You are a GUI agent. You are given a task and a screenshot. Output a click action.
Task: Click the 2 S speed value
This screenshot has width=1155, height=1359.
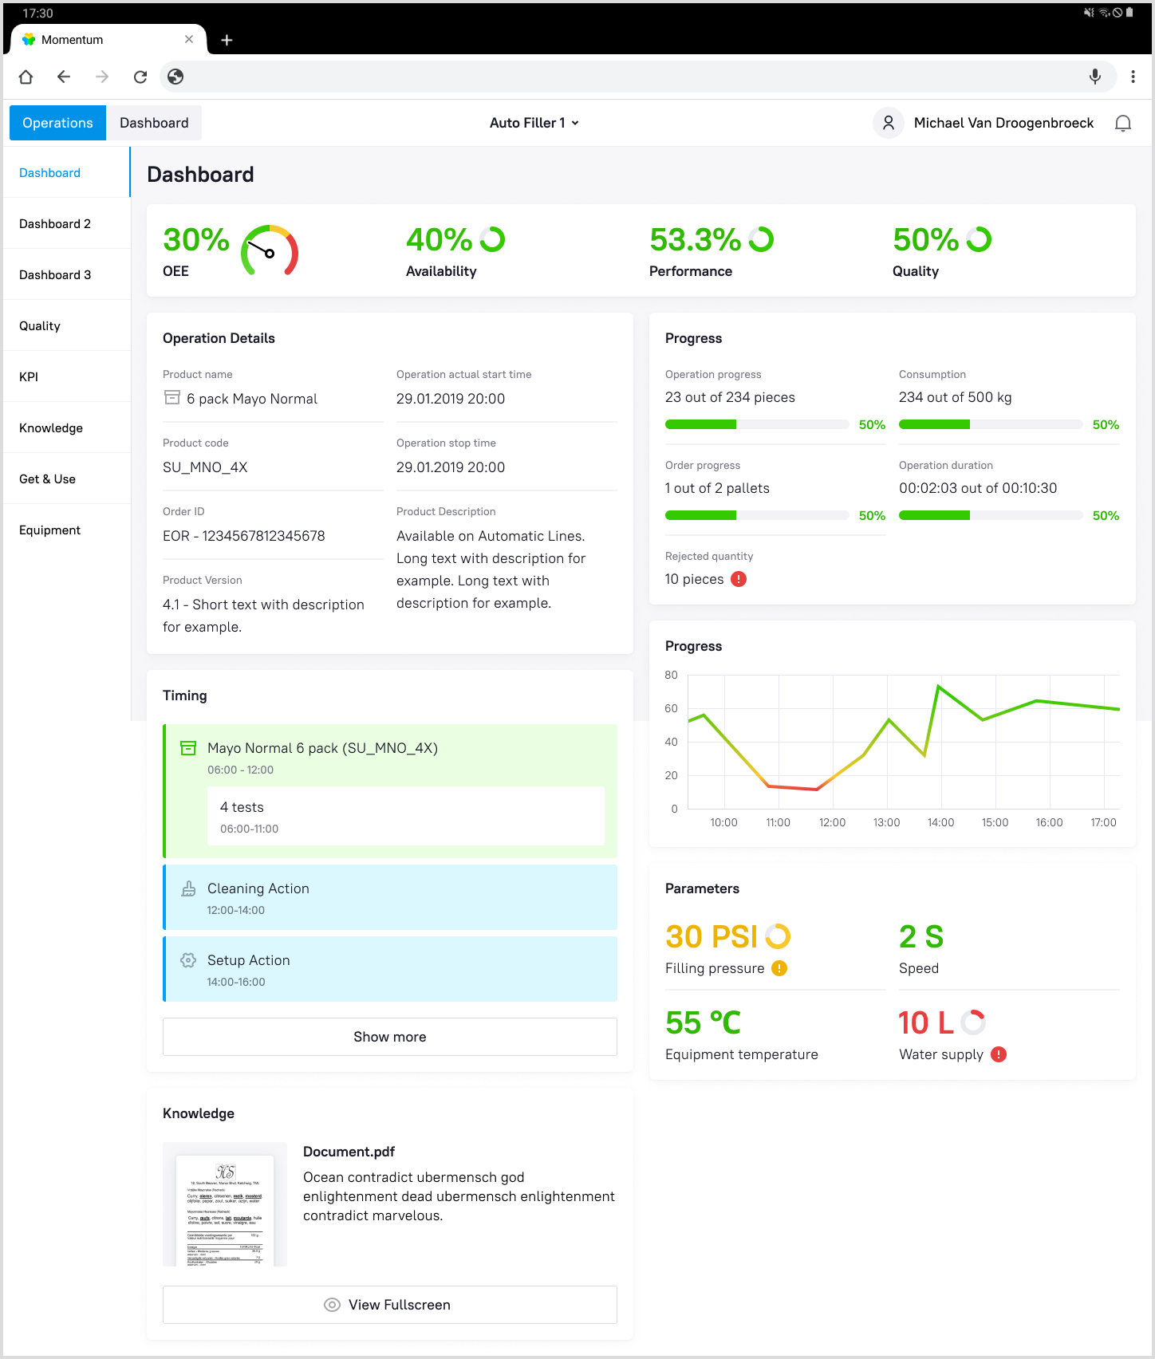pos(921,936)
